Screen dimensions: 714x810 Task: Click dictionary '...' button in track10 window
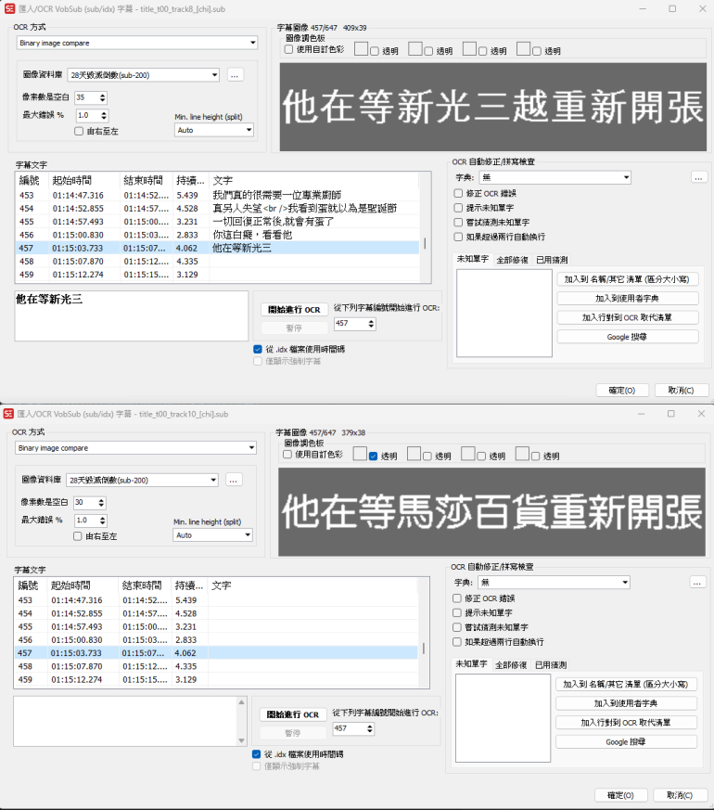[697, 582]
